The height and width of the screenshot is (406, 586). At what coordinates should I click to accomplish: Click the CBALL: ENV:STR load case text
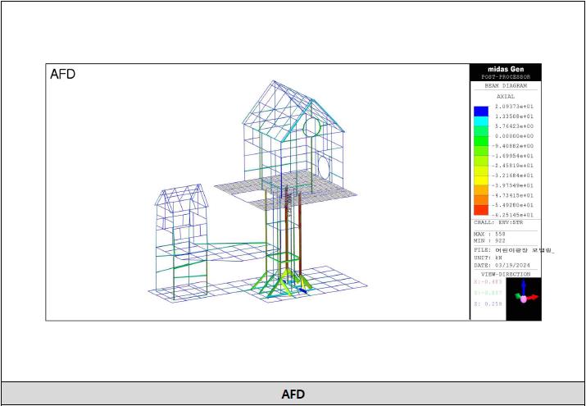tap(502, 222)
